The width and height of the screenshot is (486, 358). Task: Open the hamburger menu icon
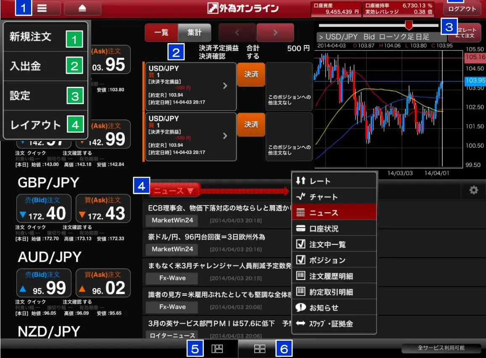pos(42,8)
